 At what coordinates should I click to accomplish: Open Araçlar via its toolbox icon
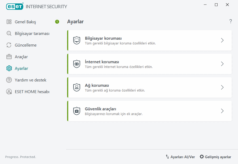tap(8, 57)
